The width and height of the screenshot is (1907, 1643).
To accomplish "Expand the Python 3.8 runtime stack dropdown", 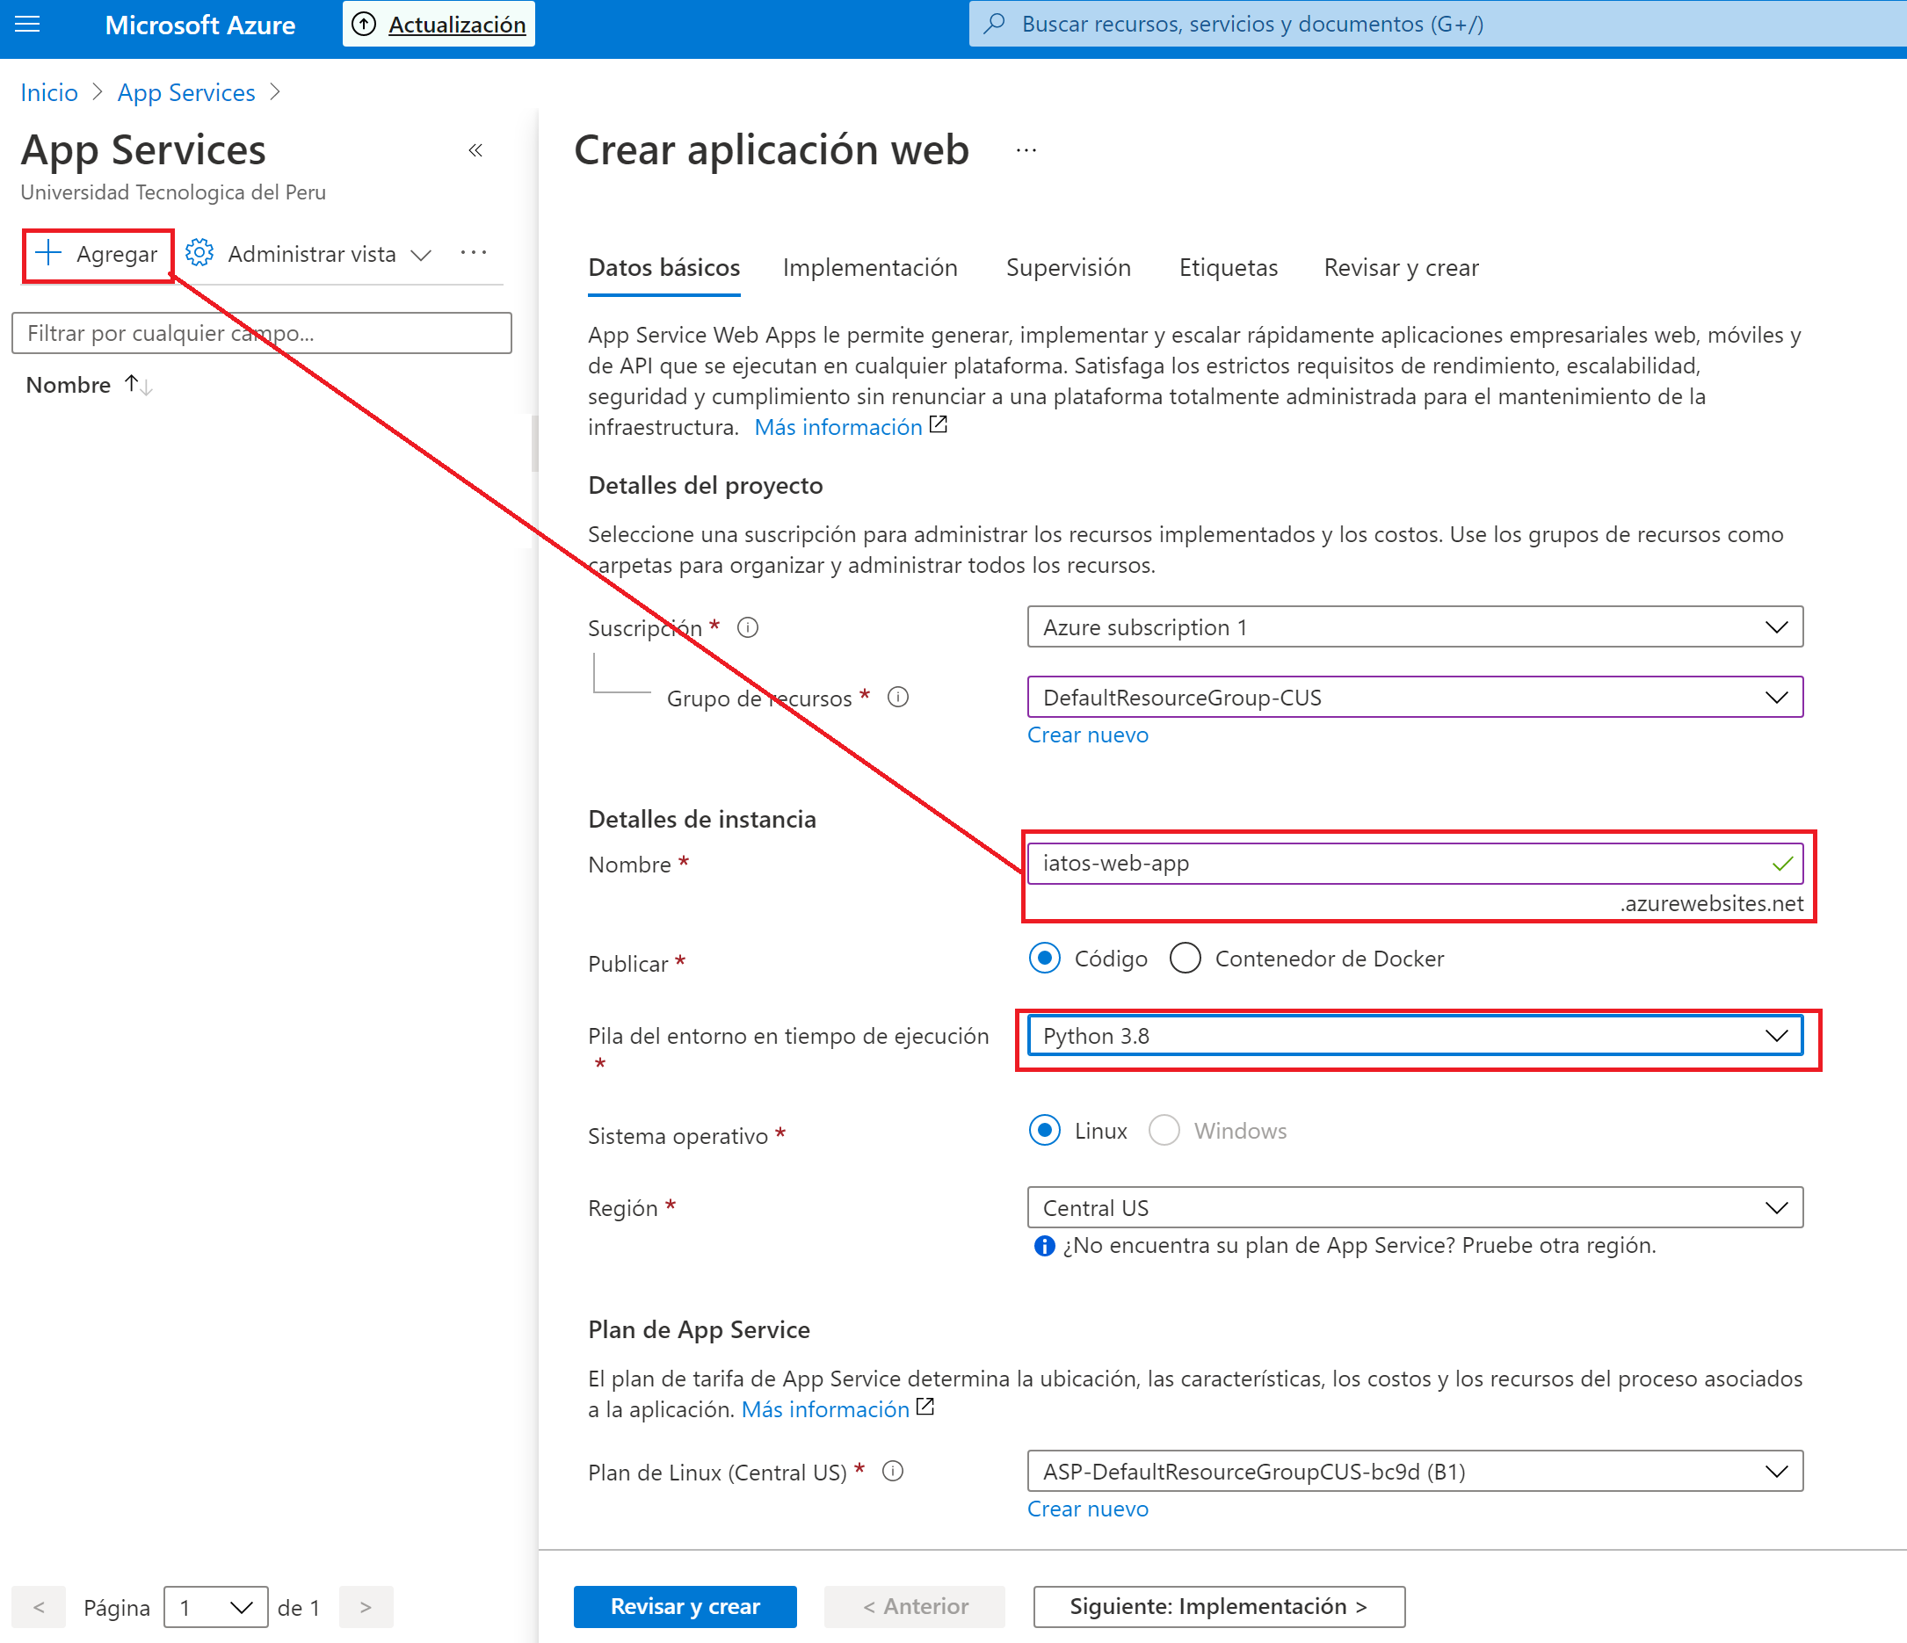I will coord(1414,1036).
